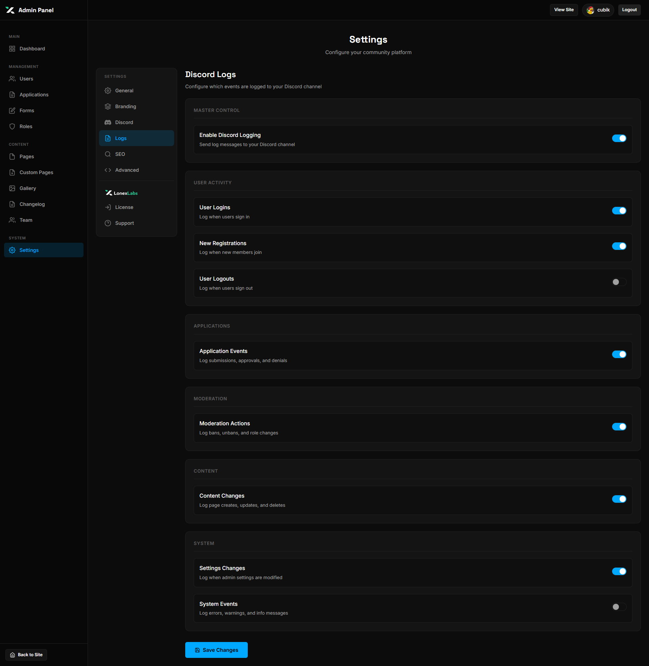Viewport: 649px width, 666px height.
Task: Open Discord settings section
Action: pyautogui.click(x=136, y=122)
